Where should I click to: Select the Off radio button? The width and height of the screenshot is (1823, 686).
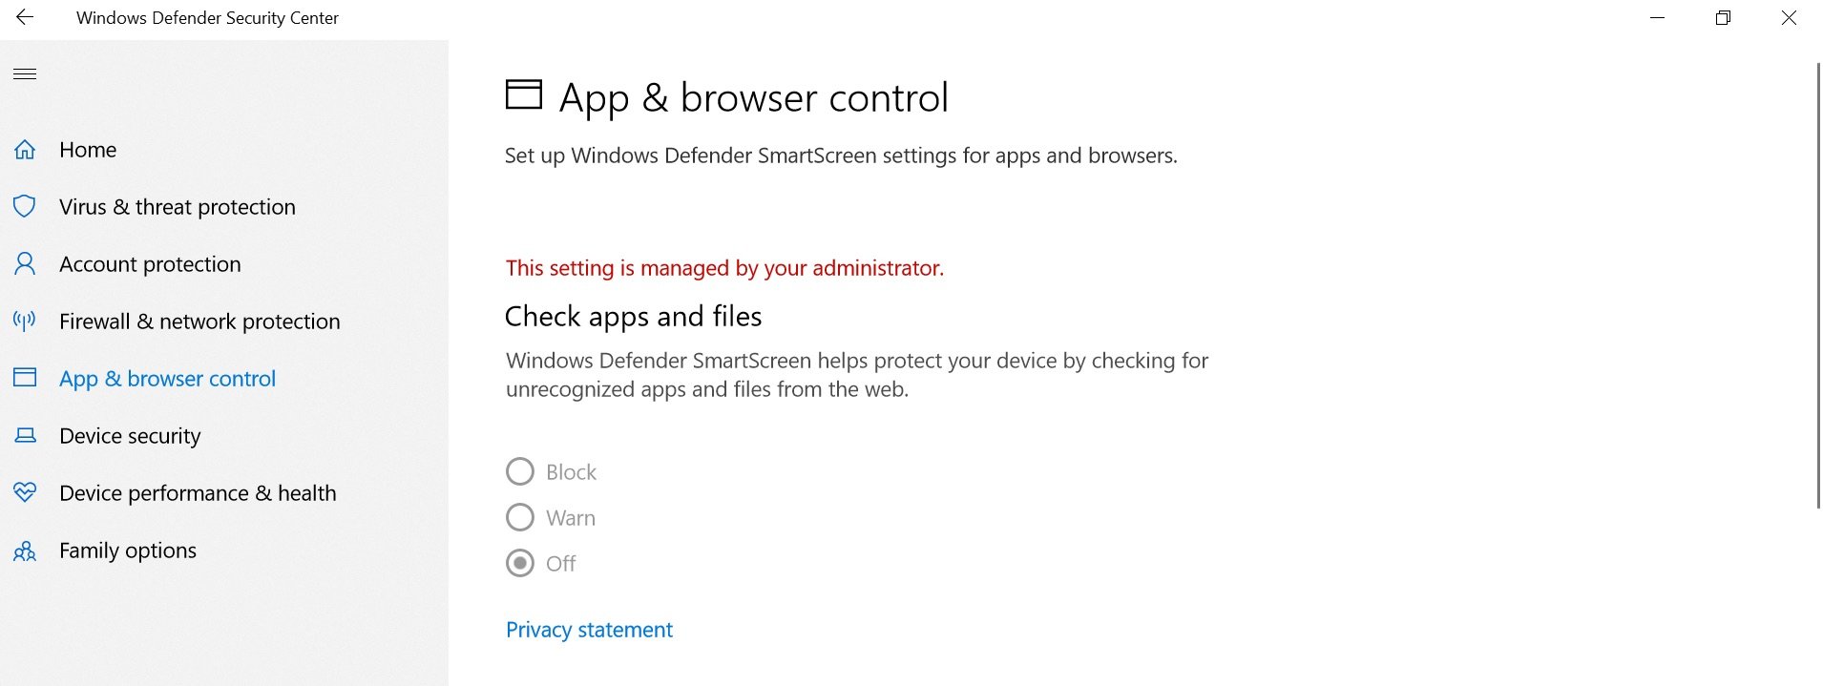coord(520,563)
